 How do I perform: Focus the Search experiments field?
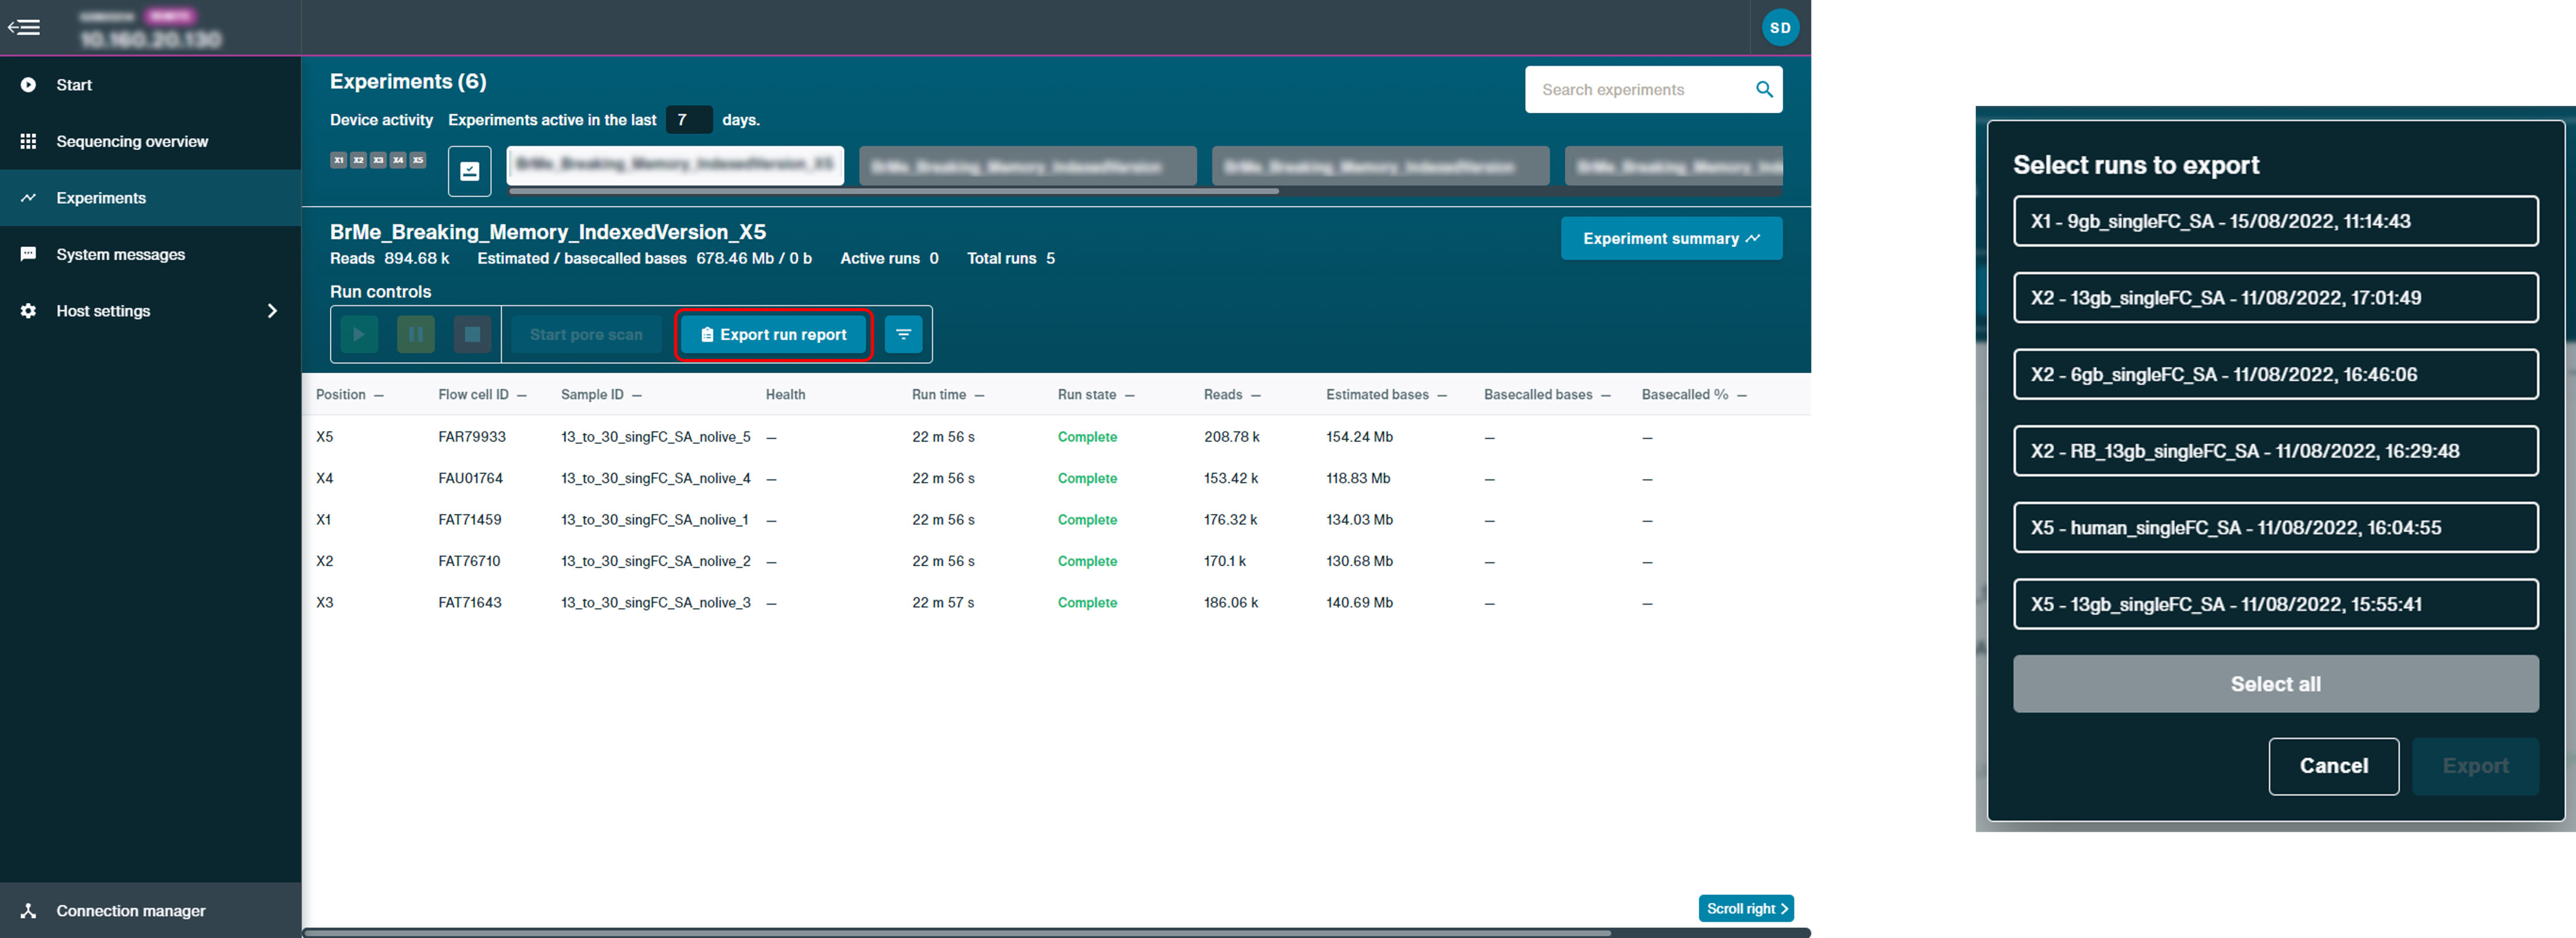pyautogui.click(x=1653, y=90)
